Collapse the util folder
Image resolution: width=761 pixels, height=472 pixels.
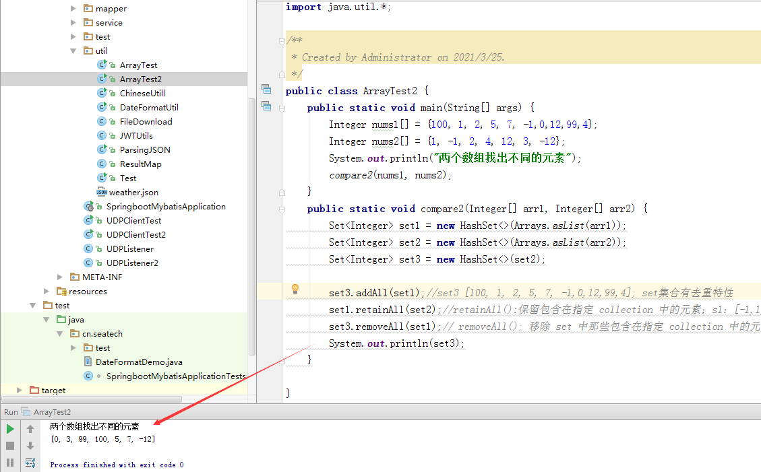(73, 50)
